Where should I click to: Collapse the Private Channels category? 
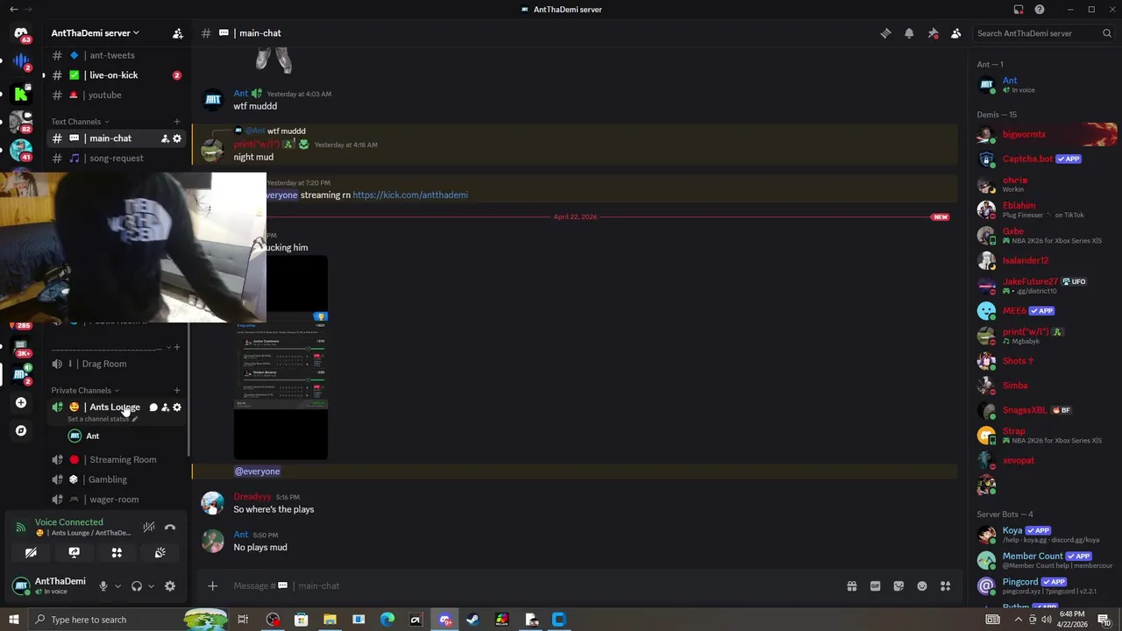(84, 391)
